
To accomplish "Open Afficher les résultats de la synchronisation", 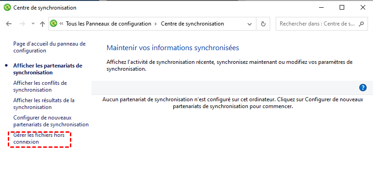I will coord(44,104).
